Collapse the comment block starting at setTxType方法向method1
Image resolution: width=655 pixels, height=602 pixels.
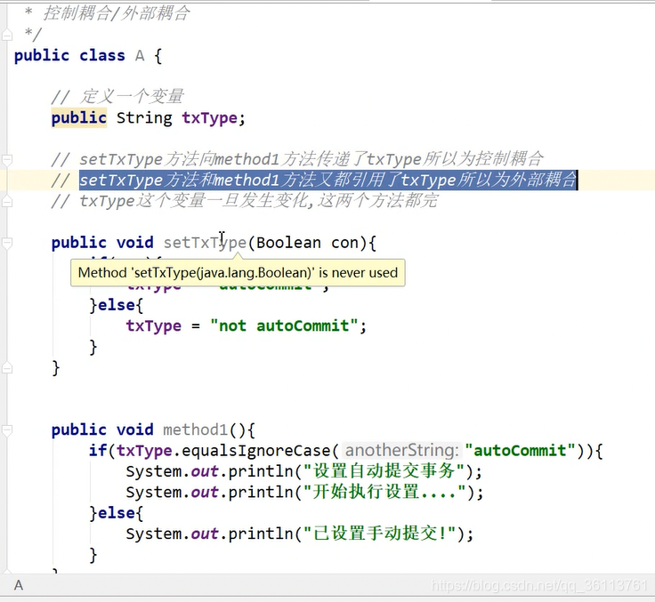coord(7,159)
